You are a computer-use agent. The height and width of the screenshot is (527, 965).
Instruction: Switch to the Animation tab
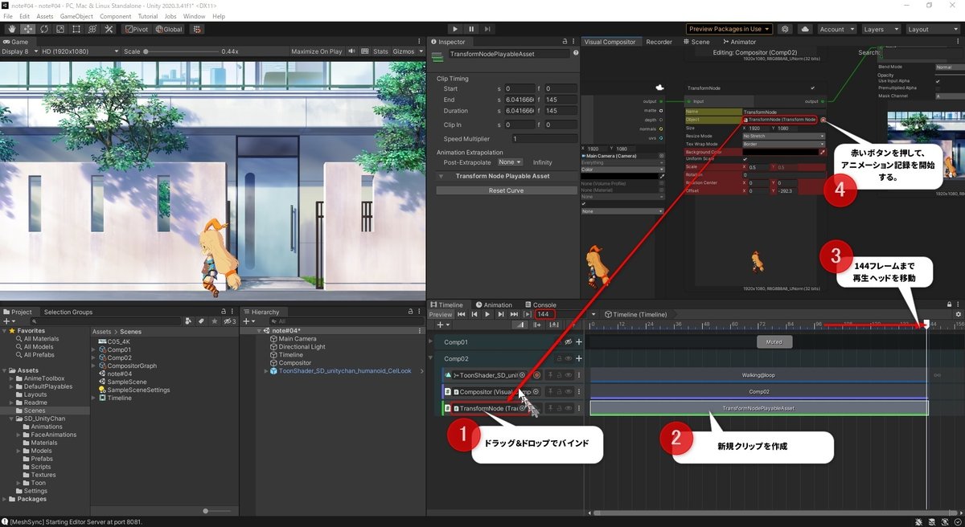494,305
